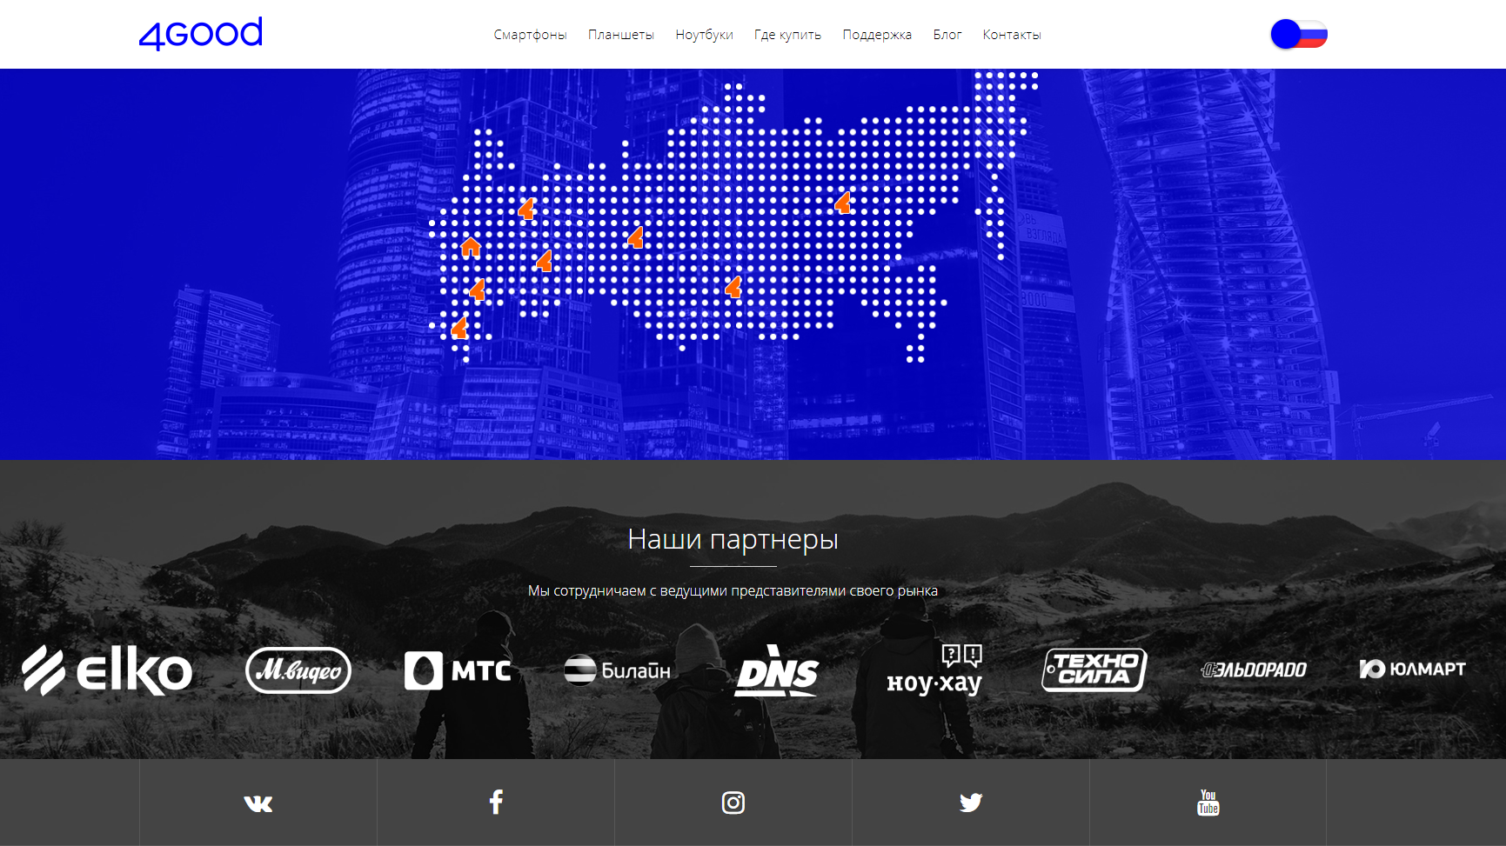Viewport: 1506px width, 846px height.
Task: Open the Смартфоны menu item
Action: pos(530,35)
